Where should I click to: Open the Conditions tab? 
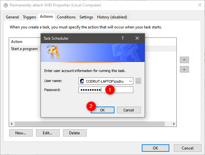66,17
